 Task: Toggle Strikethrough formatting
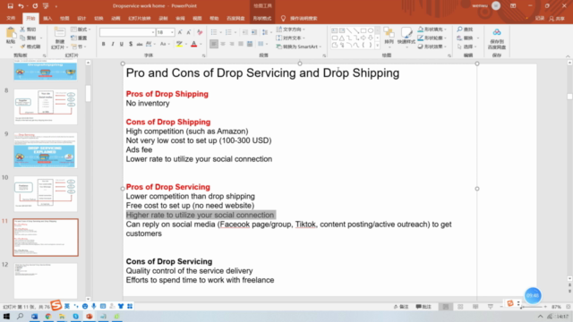140,44
